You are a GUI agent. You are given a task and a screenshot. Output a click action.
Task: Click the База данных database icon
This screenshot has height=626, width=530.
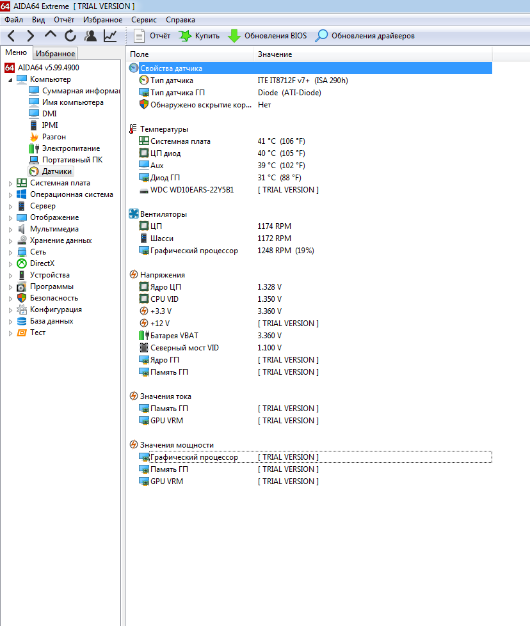point(22,322)
